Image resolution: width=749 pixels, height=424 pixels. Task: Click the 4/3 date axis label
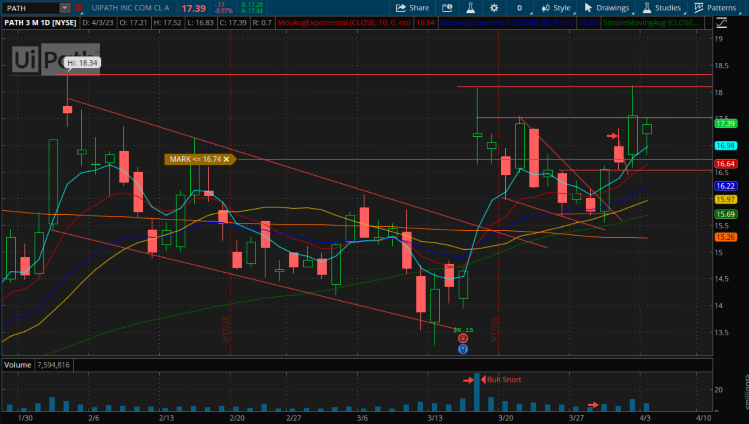tap(645, 418)
